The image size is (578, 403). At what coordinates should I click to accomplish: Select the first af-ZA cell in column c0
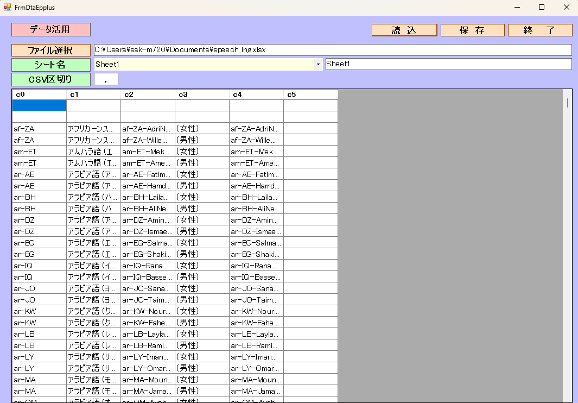click(39, 129)
